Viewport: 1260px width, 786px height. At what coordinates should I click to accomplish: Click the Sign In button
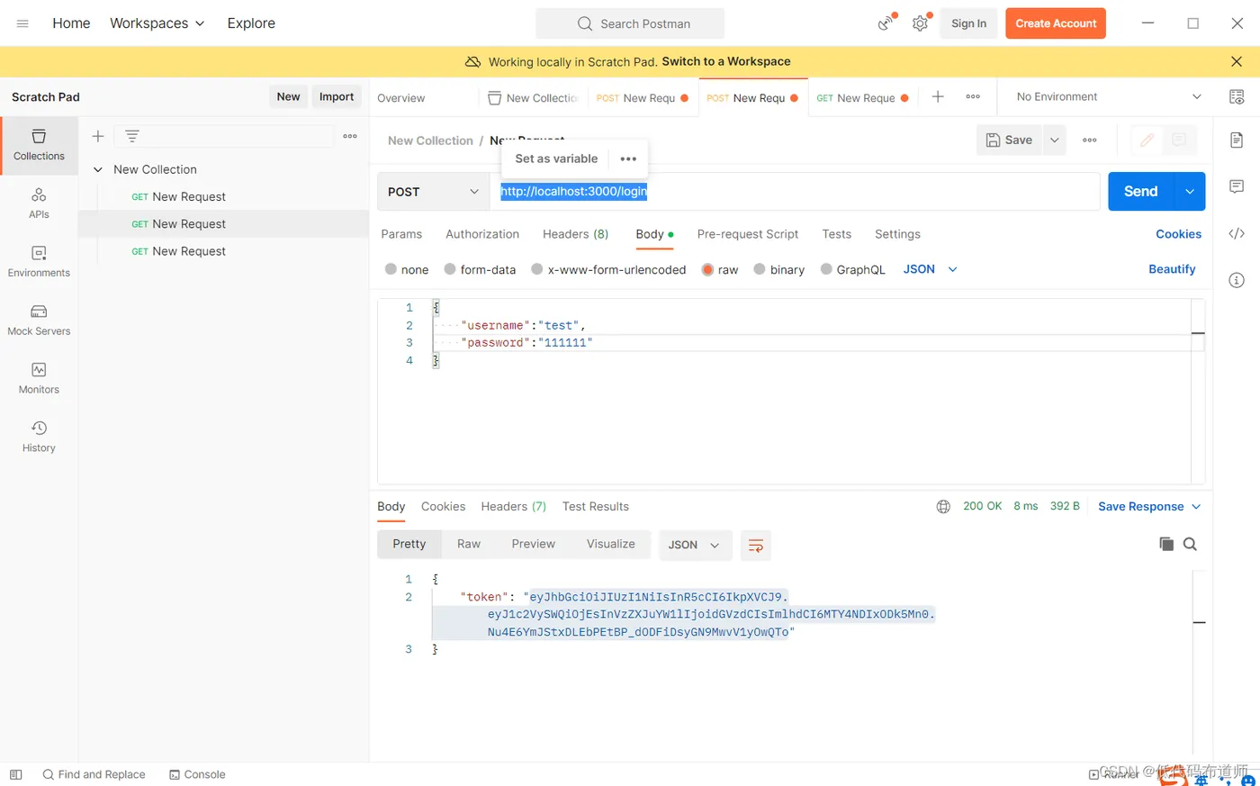click(x=969, y=23)
